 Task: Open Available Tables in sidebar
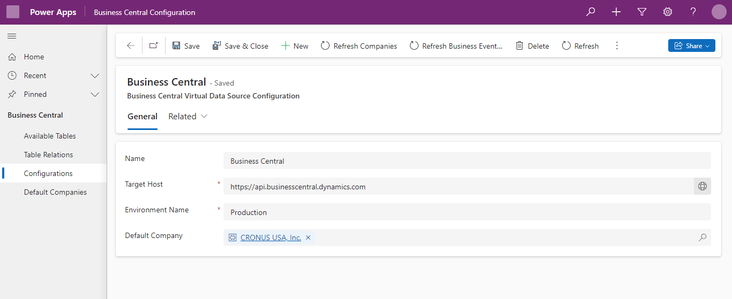click(x=50, y=136)
